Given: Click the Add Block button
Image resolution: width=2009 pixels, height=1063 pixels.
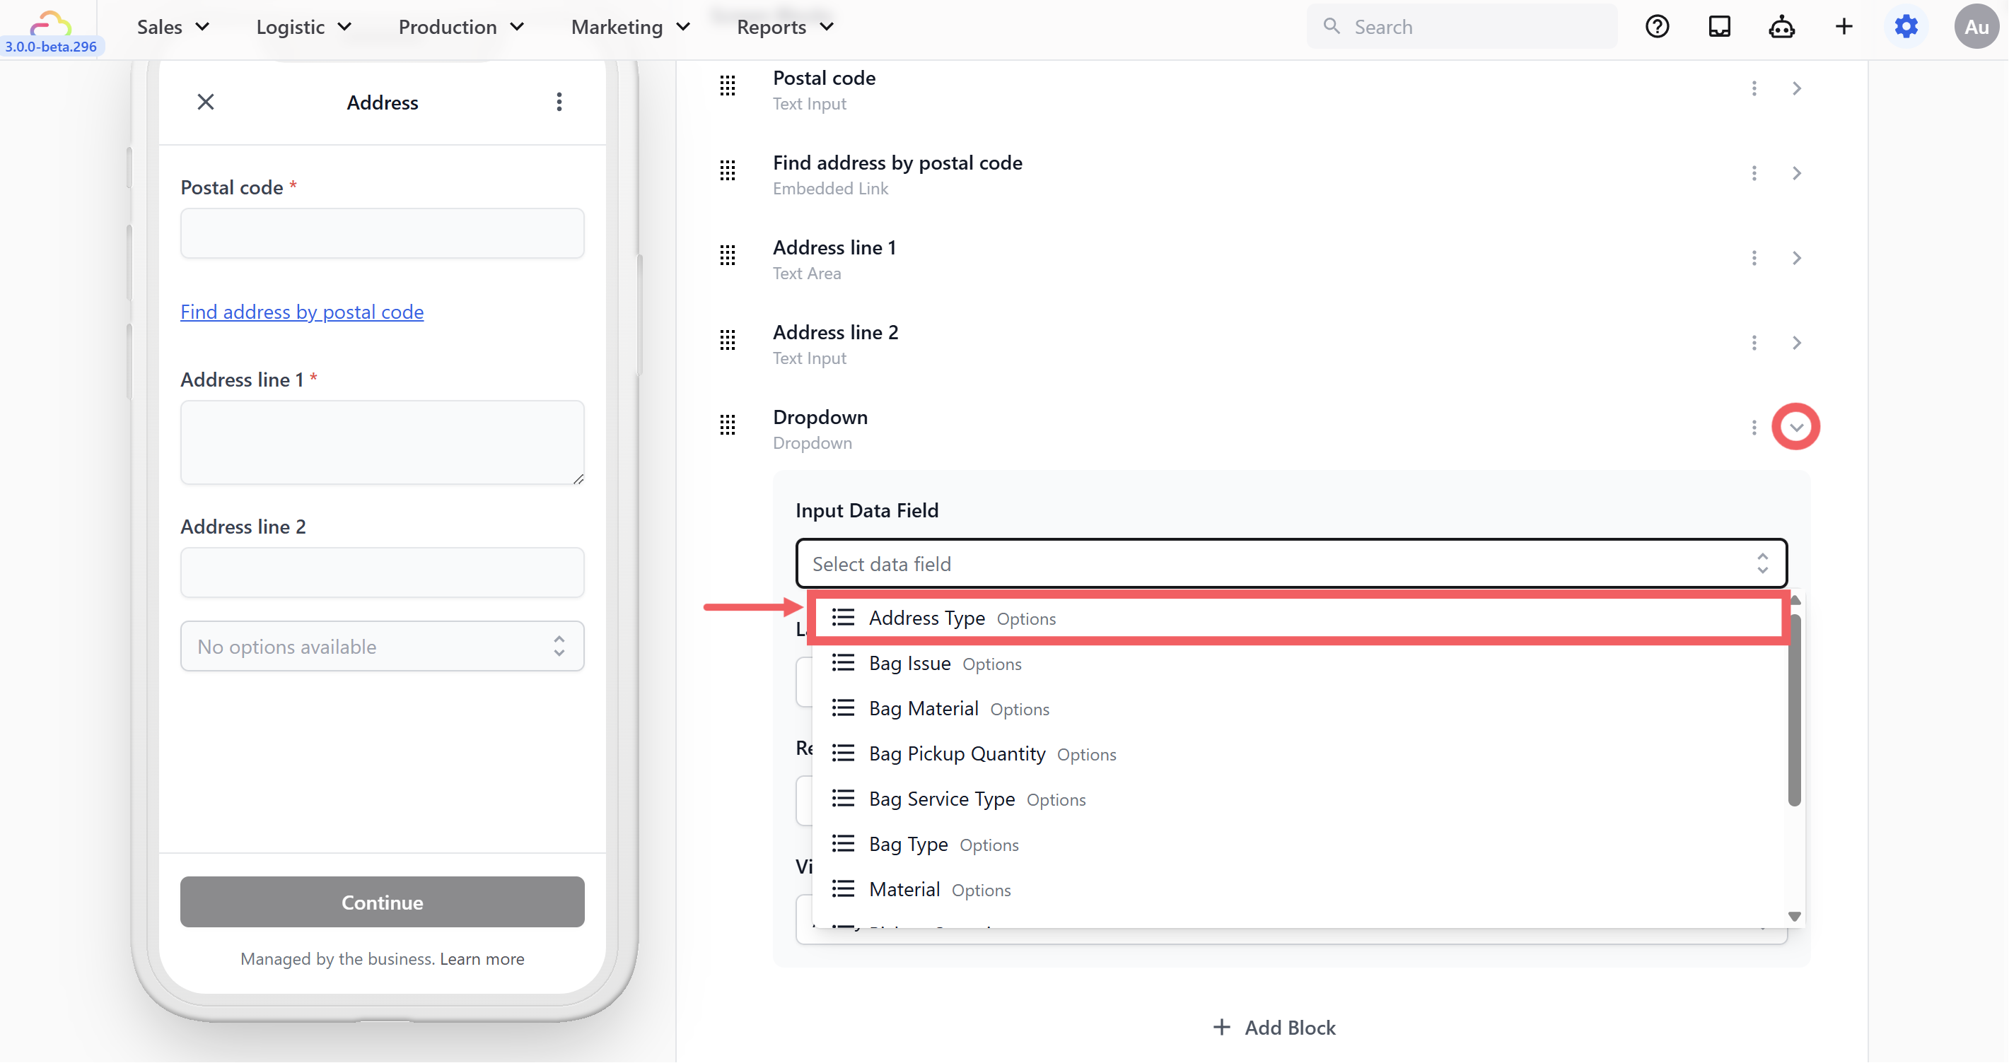Looking at the screenshot, I should [1274, 1027].
